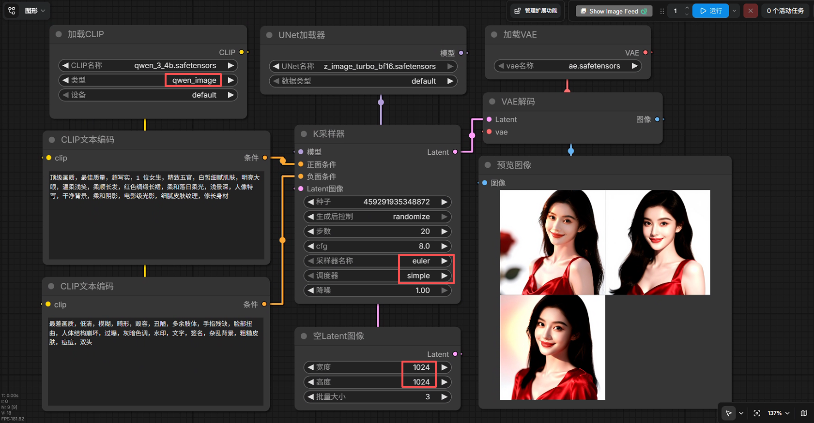
Task: Click the positive prompt text area
Action: tap(156, 215)
